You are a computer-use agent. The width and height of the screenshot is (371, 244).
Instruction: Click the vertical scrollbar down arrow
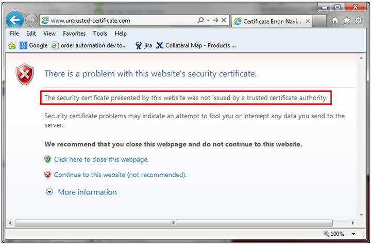point(362,215)
